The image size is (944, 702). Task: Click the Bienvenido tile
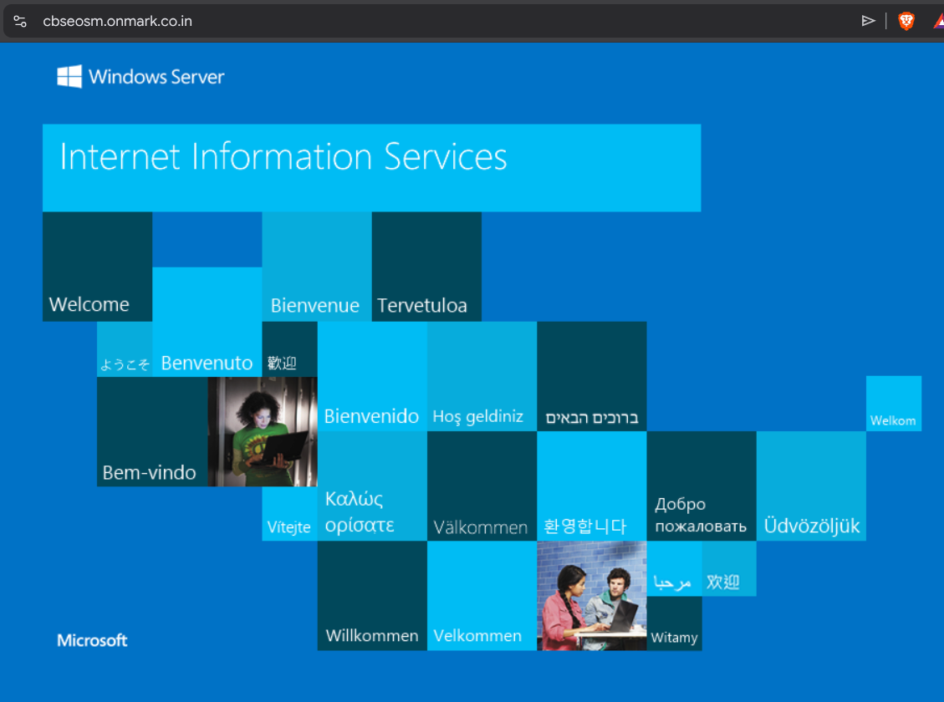pos(372,376)
